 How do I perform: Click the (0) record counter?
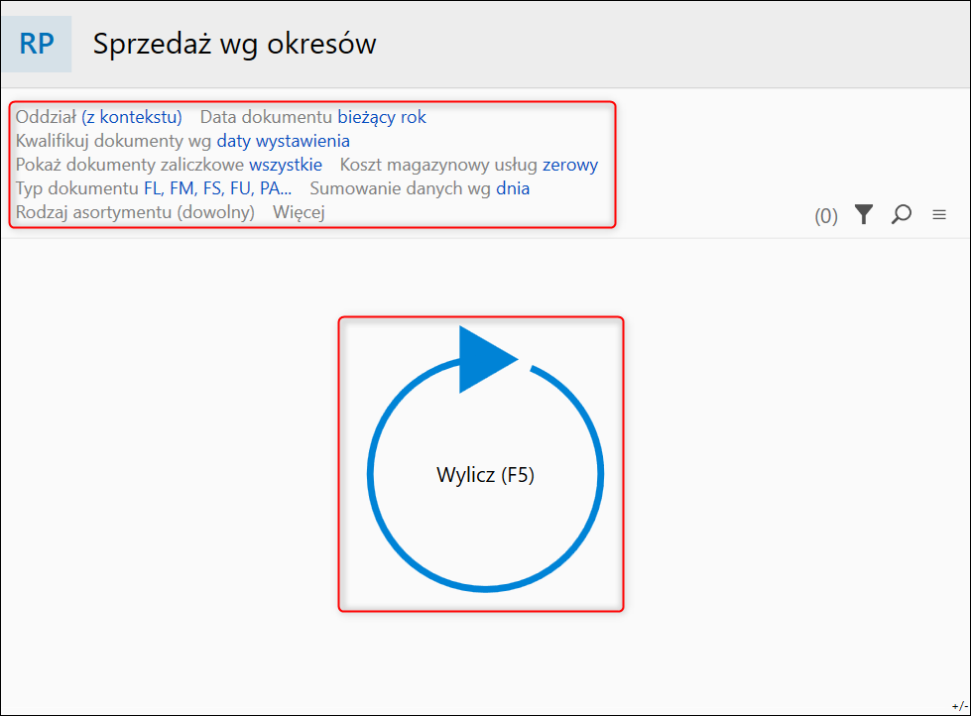click(826, 216)
